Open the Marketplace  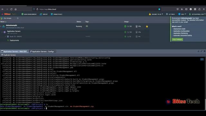click(57, 14)
